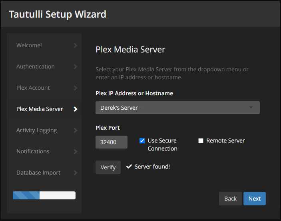
Task: Click the Plex Port label
Action: pos(108,128)
